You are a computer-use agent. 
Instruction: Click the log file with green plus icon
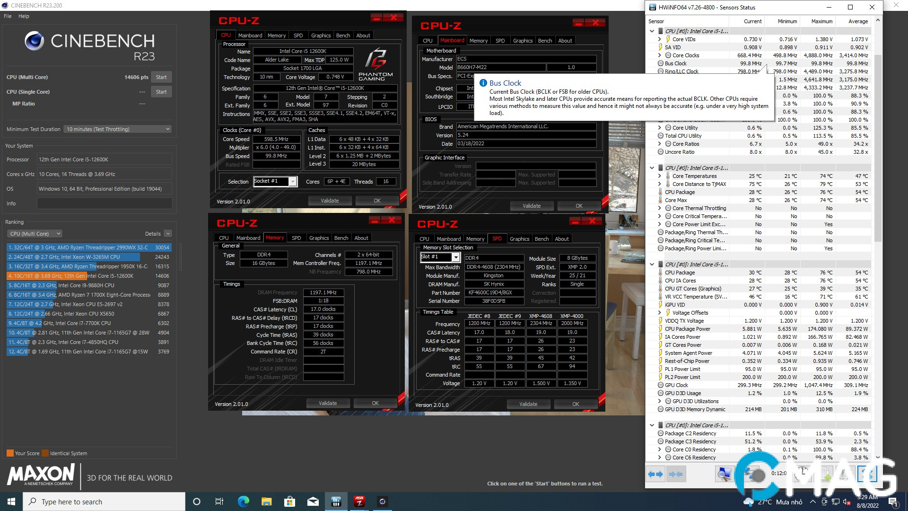[x=826, y=474]
